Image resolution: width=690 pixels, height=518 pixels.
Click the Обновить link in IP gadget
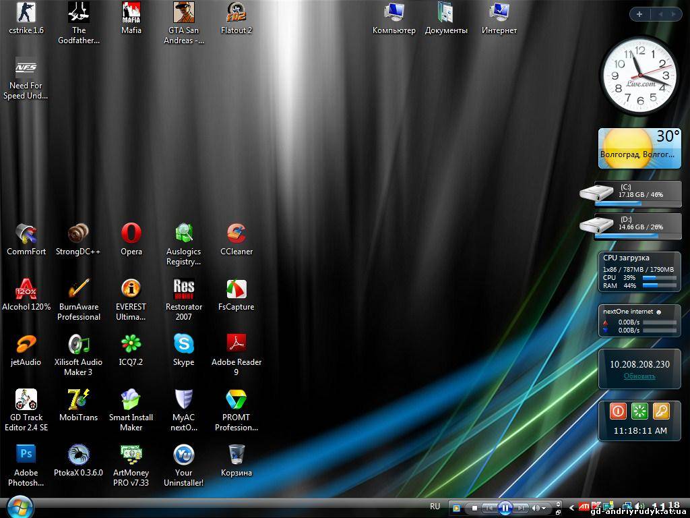639,376
